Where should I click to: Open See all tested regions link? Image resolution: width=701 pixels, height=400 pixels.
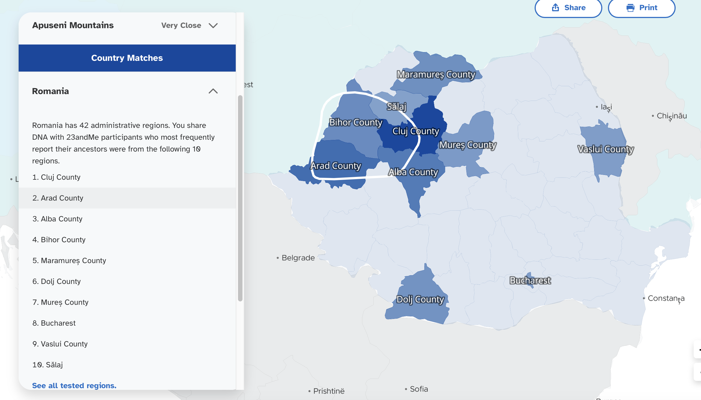(x=74, y=385)
